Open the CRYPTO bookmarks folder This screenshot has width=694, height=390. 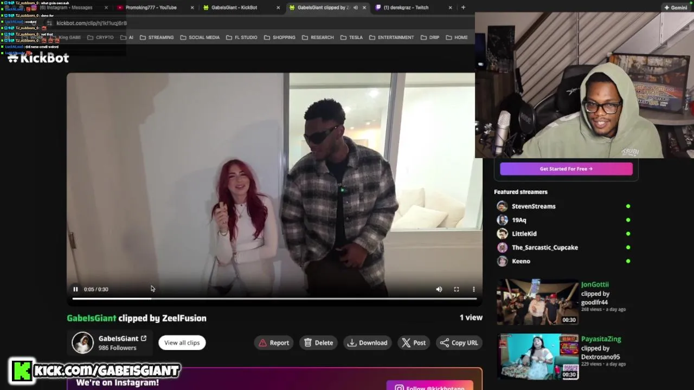(x=100, y=37)
